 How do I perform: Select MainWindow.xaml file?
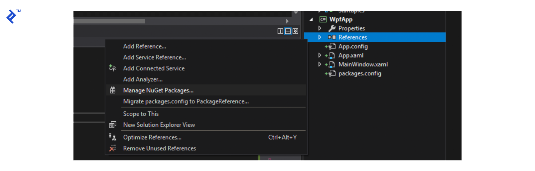tap(363, 64)
